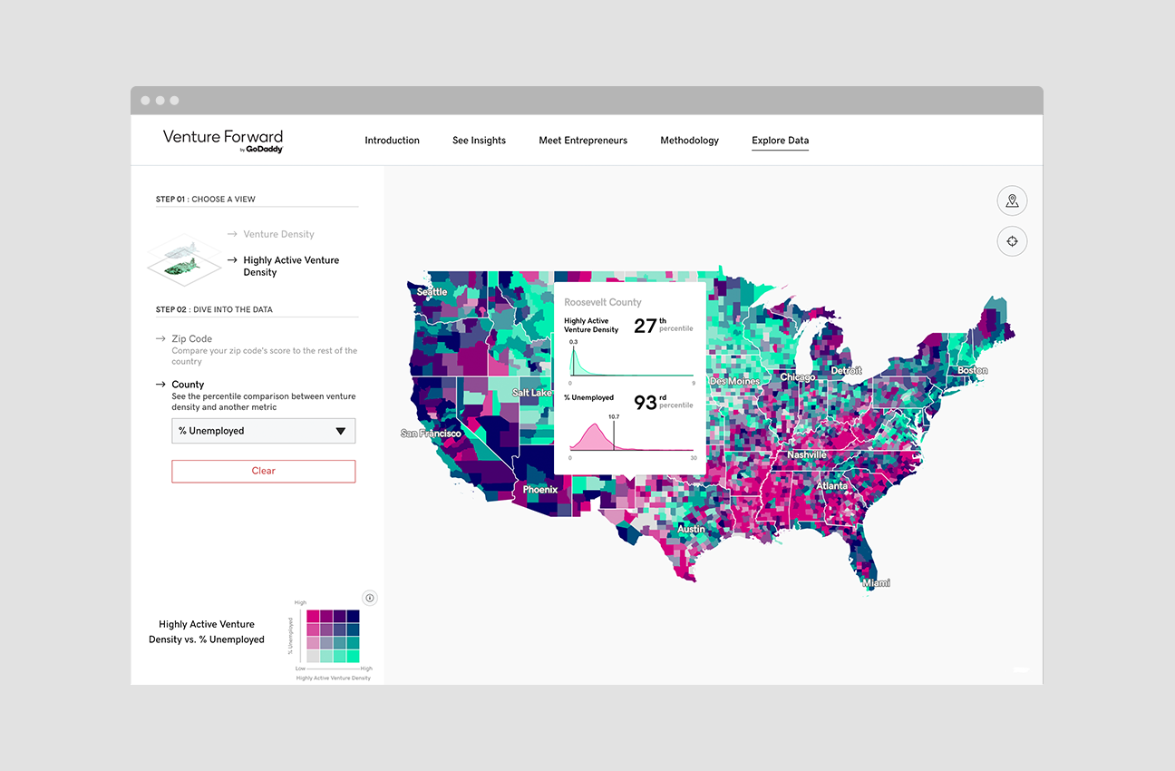Open the % Unemployed metric dropdown
Viewport: 1175px width, 771px height.
pyautogui.click(x=263, y=431)
